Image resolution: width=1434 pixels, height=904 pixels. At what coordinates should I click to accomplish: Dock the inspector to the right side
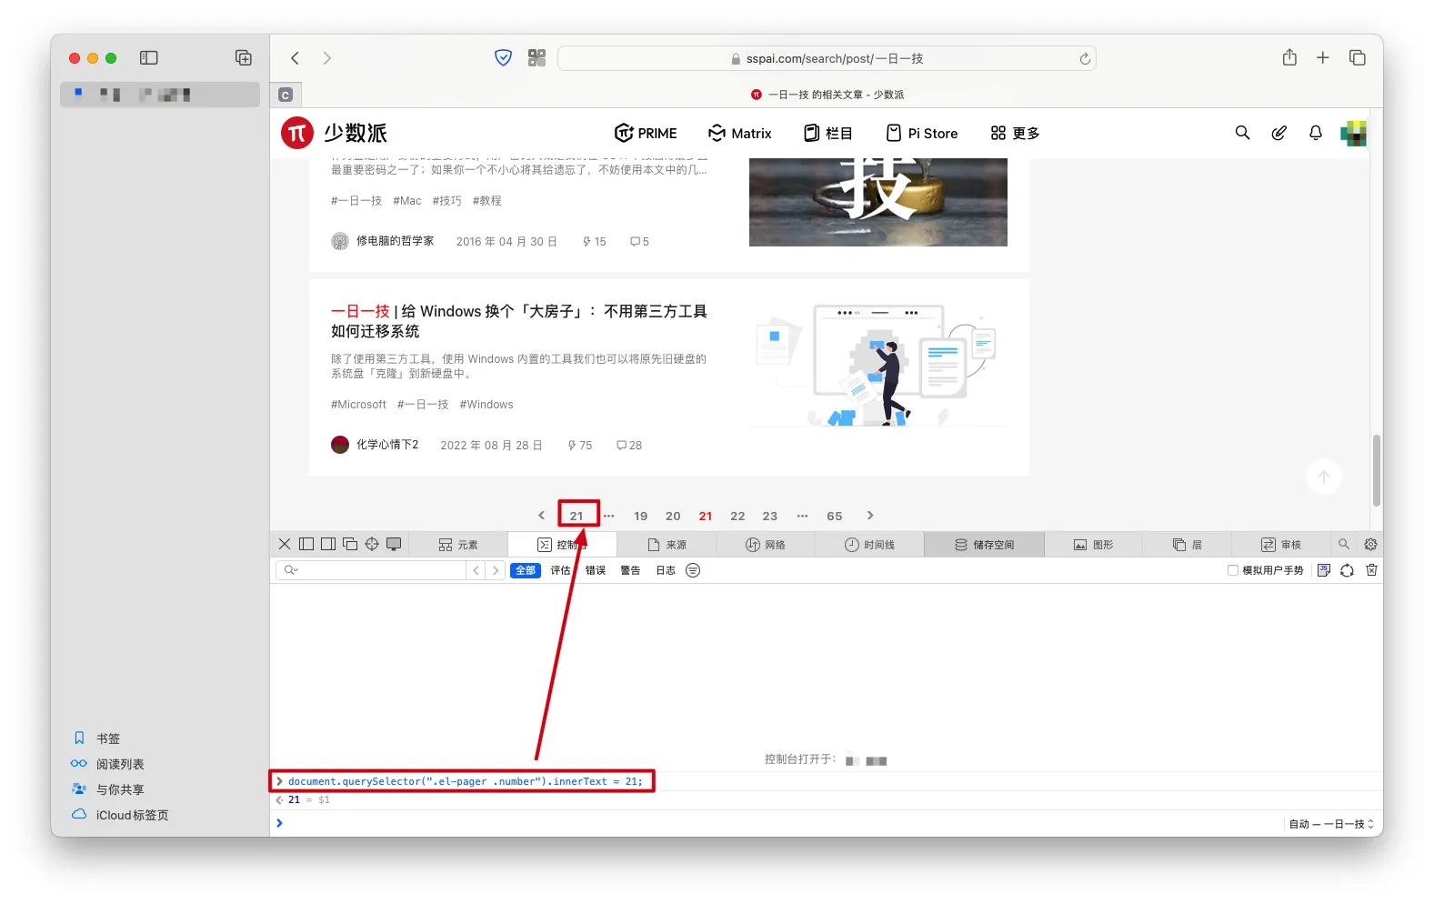(328, 544)
